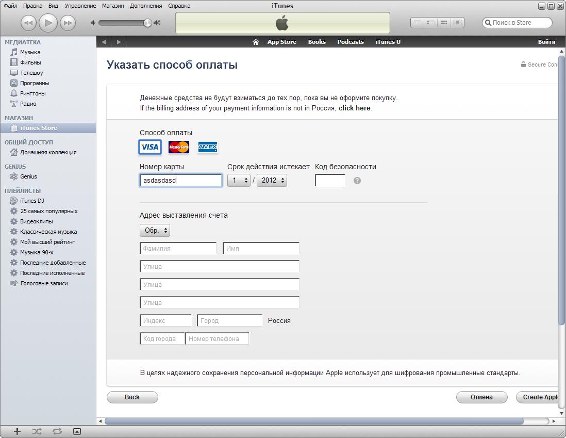Image resolution: width=566 pixels, height=438 pixels.
Task: Open the Дополнения menu
Action: pyautogui.click(x=146, y=6)
